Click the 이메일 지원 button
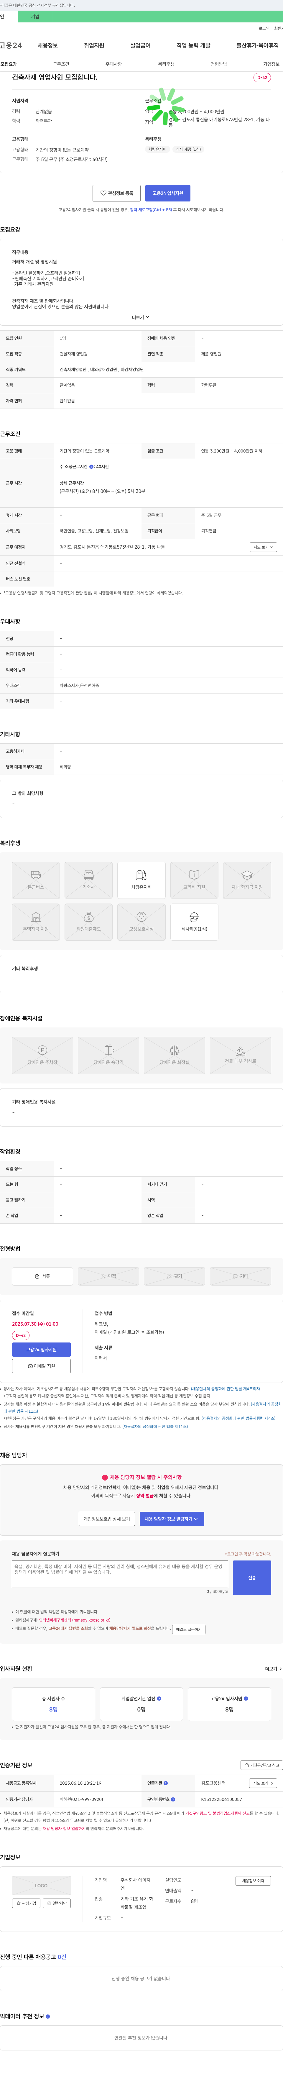The height and width of the screenshot is (2077, 283). coord(41,1366)
